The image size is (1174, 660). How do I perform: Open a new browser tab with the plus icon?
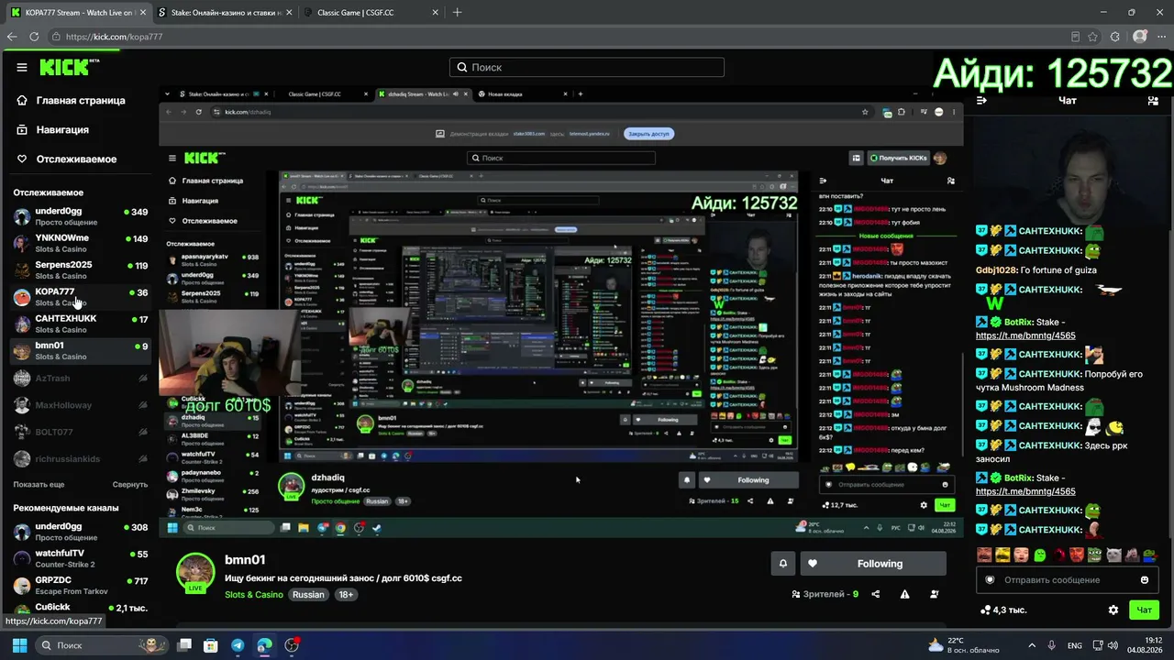457,13
